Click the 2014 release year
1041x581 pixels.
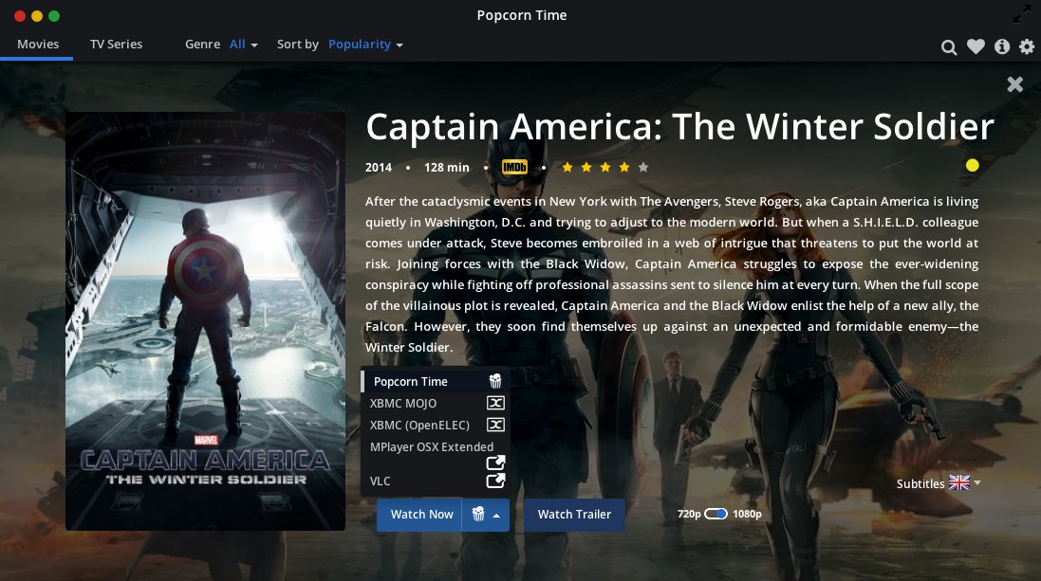pos(379,167)
